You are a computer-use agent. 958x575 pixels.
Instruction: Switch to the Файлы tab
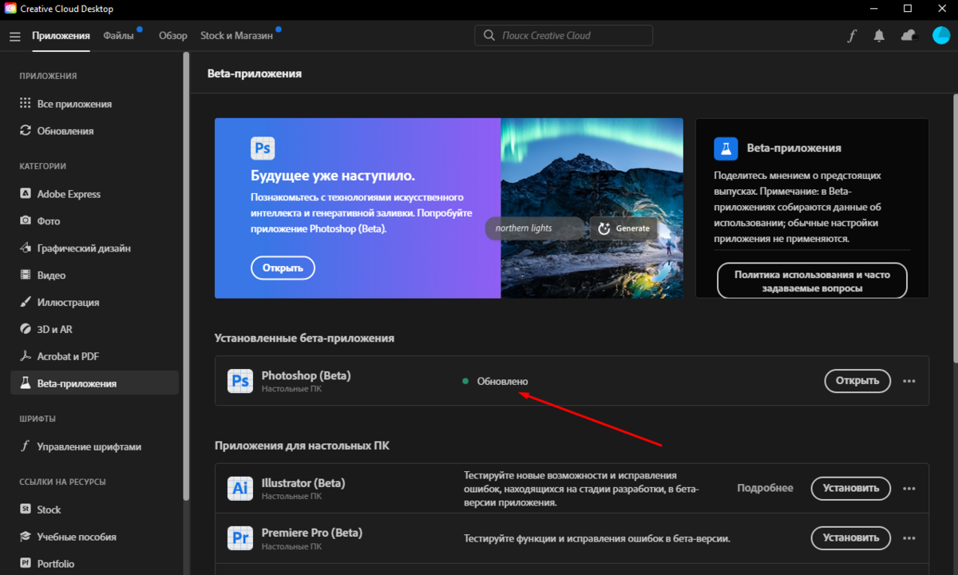coord(118,35)
